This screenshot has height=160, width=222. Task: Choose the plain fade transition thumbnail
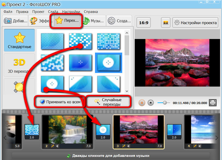(x=52, y=41)
